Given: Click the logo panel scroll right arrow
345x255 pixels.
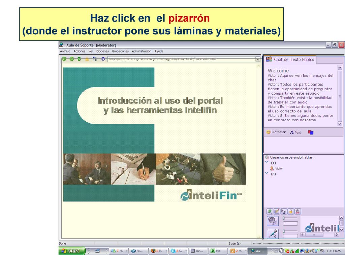Looking at the screenshot, I should tap(337, 234).
